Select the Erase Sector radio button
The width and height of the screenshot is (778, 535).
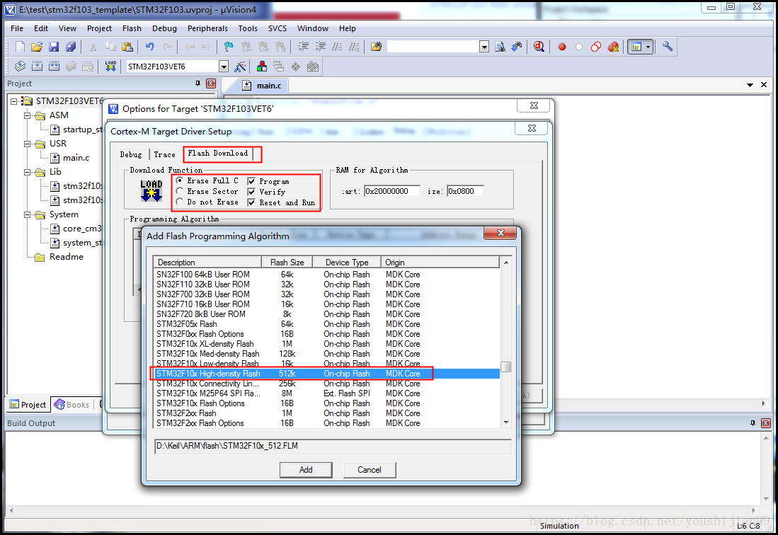pos(180,192)
